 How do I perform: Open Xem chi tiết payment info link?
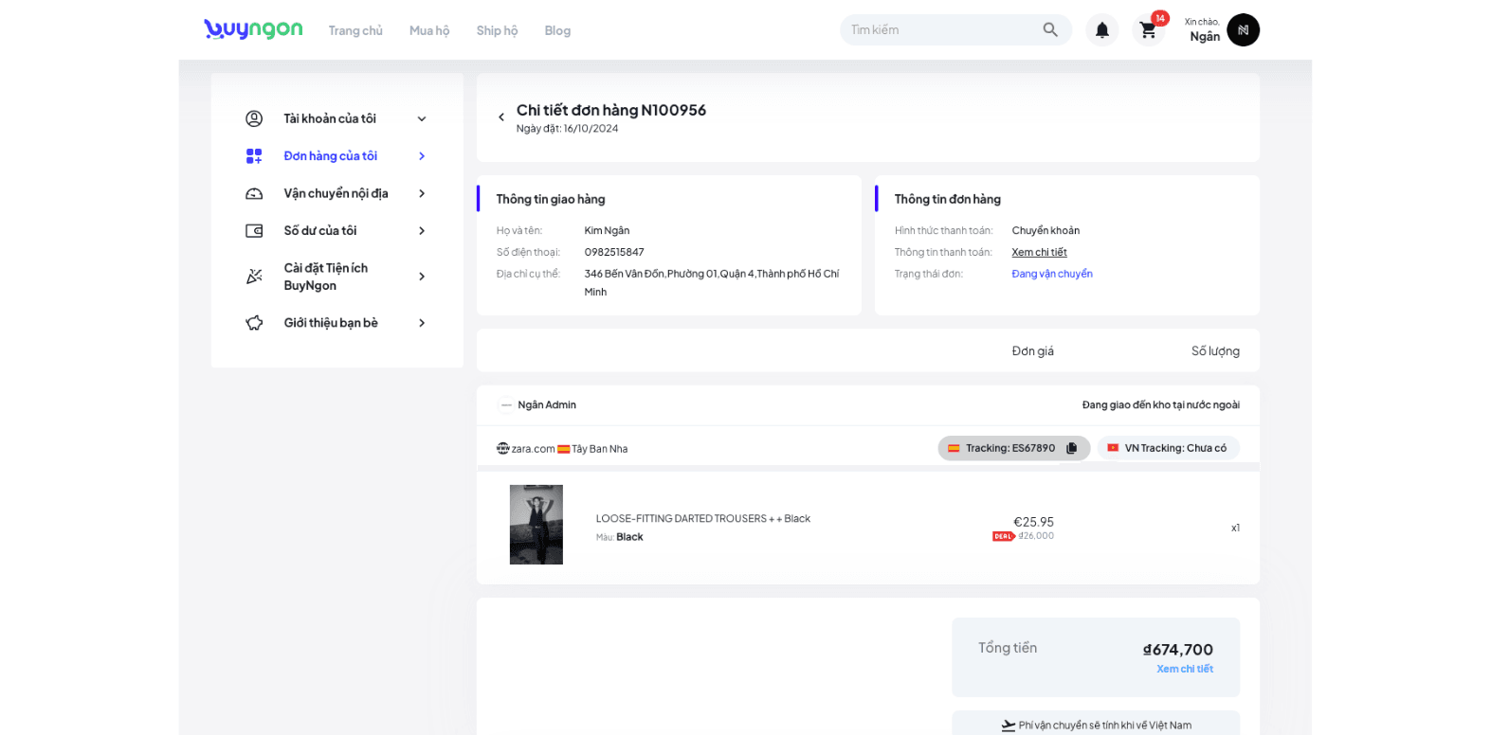[1039, 252]
